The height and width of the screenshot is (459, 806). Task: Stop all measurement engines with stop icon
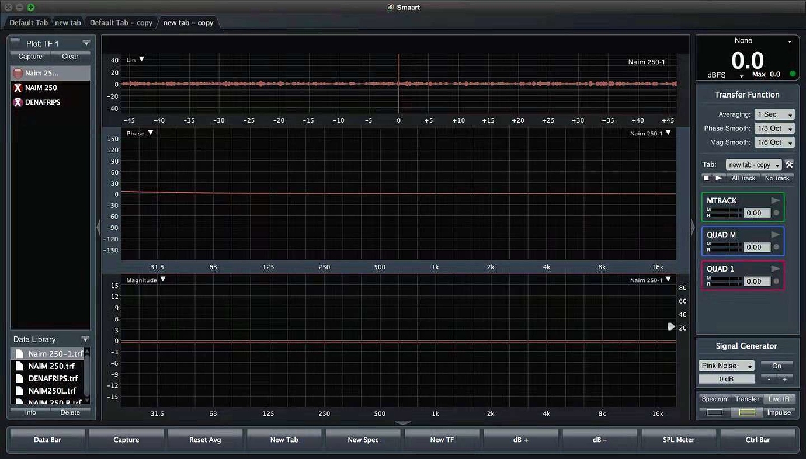(706, 178)
